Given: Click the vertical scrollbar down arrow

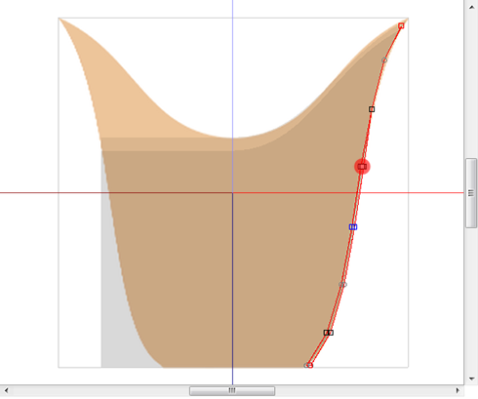Looking at the screenshot, I should point(471,379).
